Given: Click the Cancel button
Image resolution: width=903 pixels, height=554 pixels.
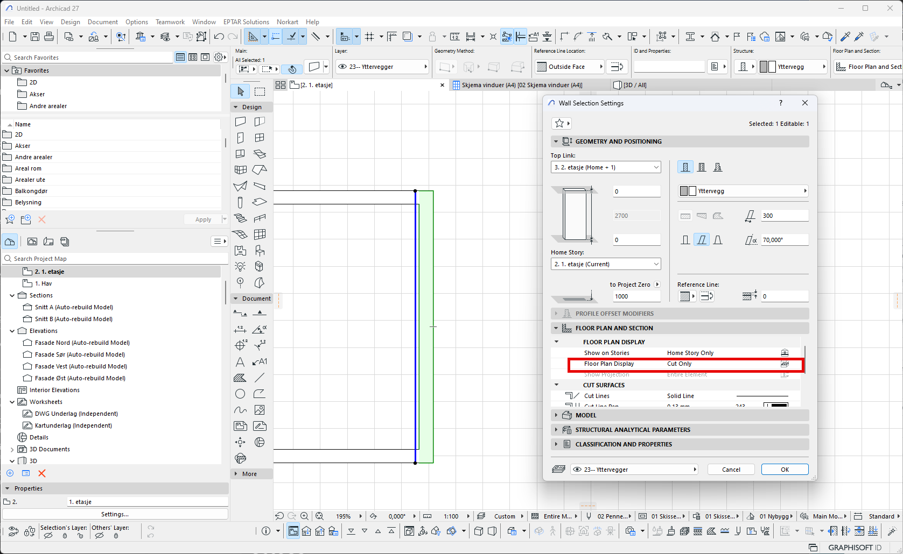Looking at the screenshot, I should tap(731, 470).
